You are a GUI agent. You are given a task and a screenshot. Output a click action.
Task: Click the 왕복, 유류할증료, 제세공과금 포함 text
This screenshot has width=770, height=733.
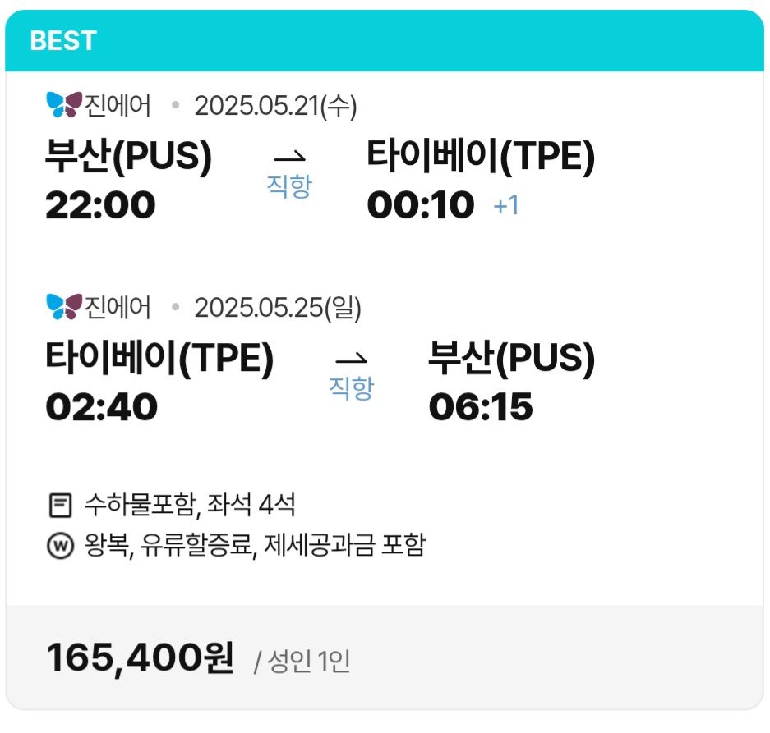point(255,546)
